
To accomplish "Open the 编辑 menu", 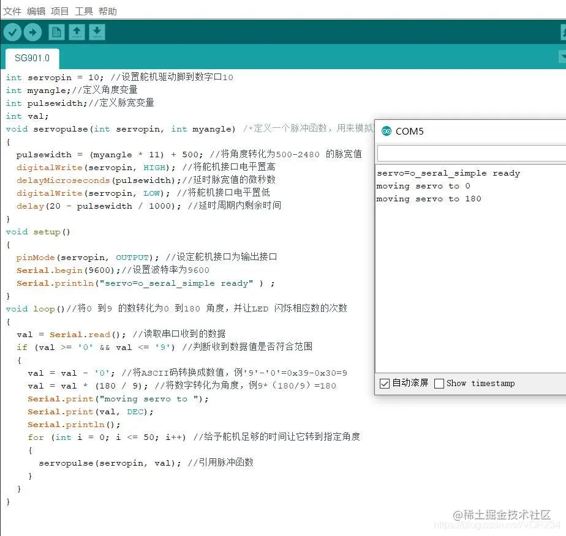I will [x=36, y=12].
